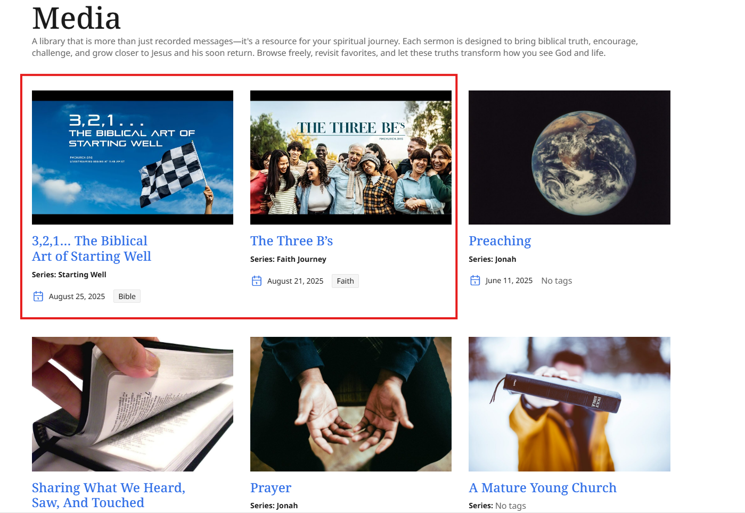Viewport: 745px width, 513px height.
Task: Open the Earth image thumbnail
Action: pos(569,158)
